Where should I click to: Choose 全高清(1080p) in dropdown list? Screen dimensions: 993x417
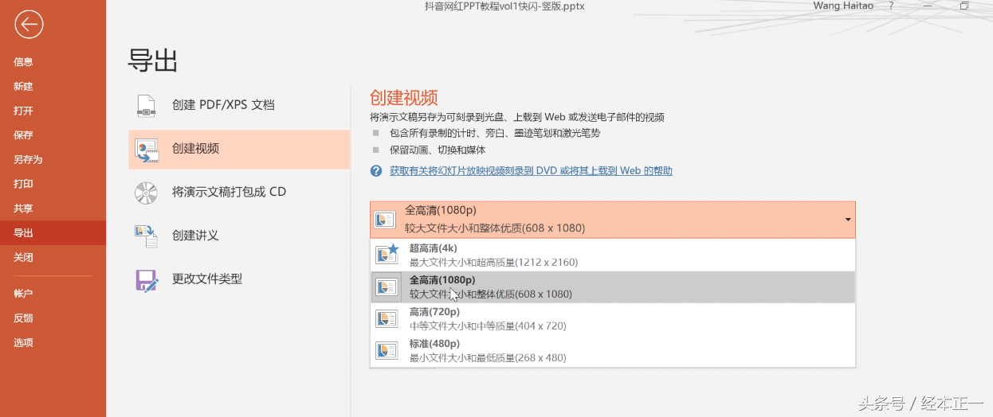click(612, 287)
